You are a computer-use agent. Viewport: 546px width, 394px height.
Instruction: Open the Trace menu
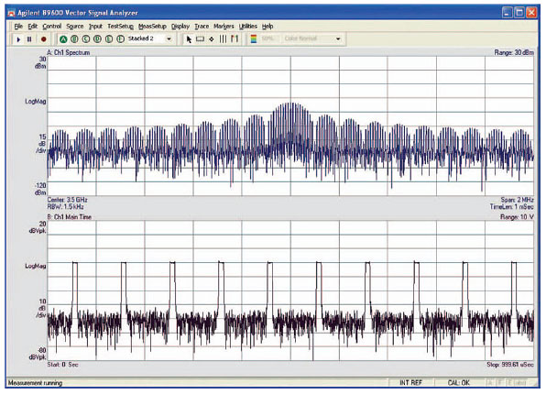[202, 27]
